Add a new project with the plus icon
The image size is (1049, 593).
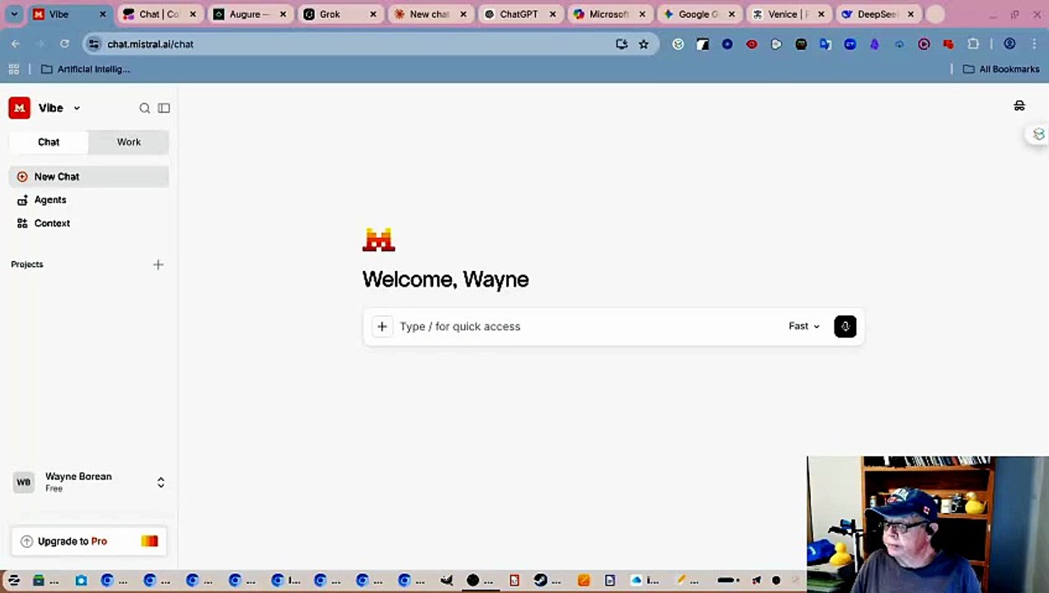tap(158, 264)
